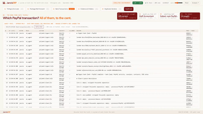Click the REASON column header
This screenshot has width=203, height=114.
pos(79,31)
